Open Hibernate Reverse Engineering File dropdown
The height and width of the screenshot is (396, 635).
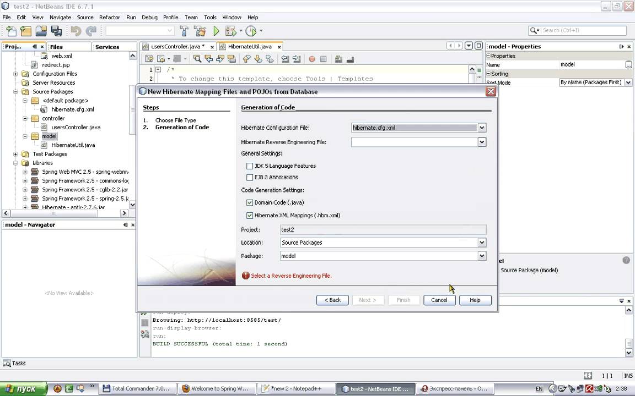[x=482, y=142]
